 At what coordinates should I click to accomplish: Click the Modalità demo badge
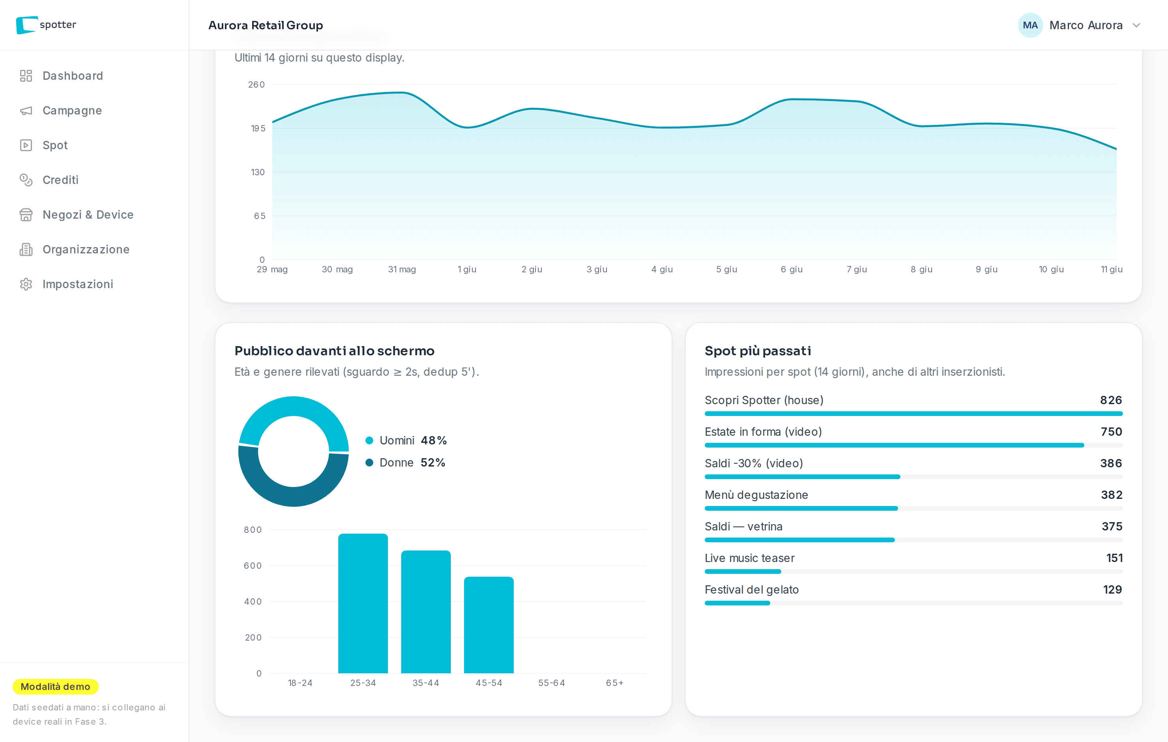[55, 686]
